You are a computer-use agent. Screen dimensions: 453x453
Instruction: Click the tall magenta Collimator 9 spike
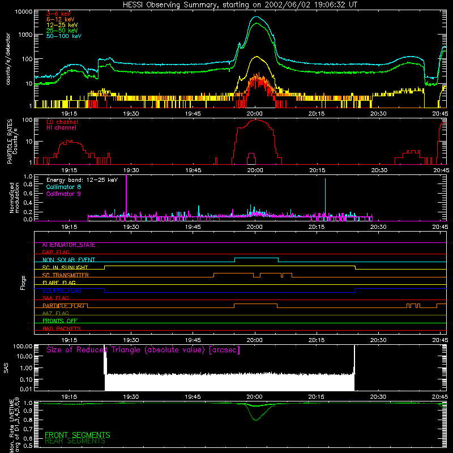pos(126,195)
